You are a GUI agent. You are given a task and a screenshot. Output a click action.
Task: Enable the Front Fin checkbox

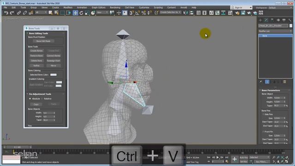(263, 132)
